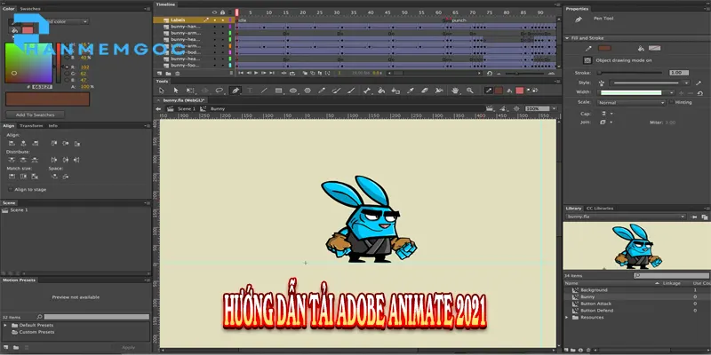The image size is (711, 355).
Task: Open the bunny.fla library document dropdown
Action: coord(626,217)
